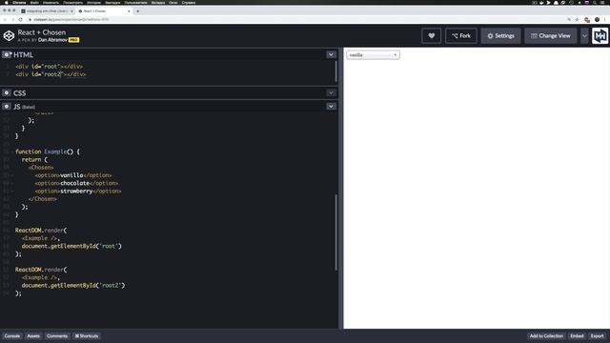Reload the page in Chrome
This screenshot has height=343, width=610.
pyautogui.click(x=21, y=19)
